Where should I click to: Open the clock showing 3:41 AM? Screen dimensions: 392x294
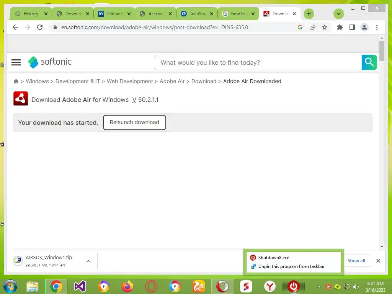pos(375,287)
